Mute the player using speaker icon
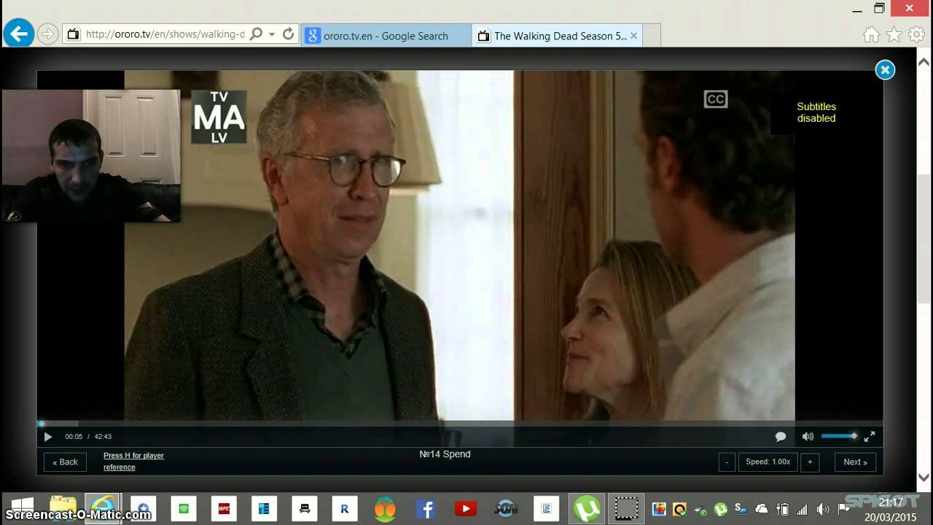The height and width of the screenshot is (525, 933). [x=808, y=437]
